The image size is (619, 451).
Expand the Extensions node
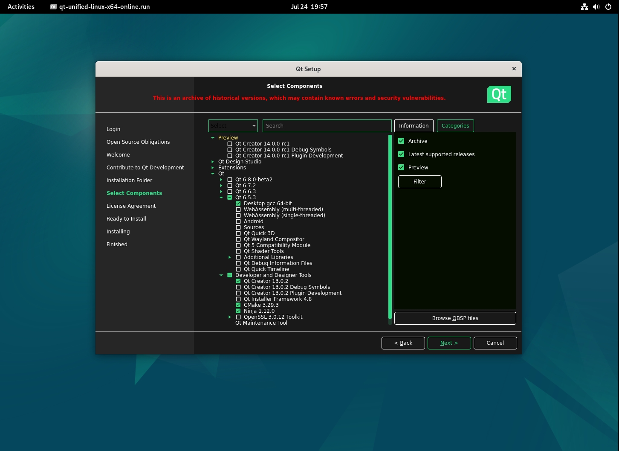click(x=213, y=168)
